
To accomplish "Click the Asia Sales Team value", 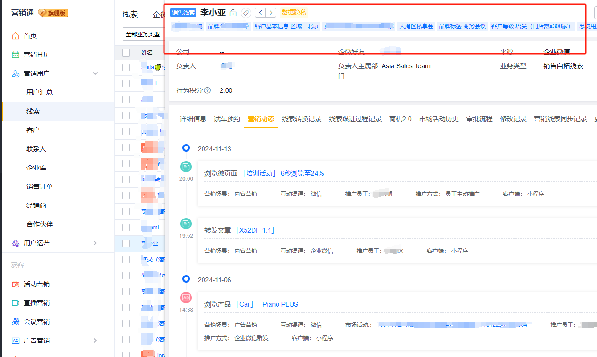I will (x=406, y=66).
